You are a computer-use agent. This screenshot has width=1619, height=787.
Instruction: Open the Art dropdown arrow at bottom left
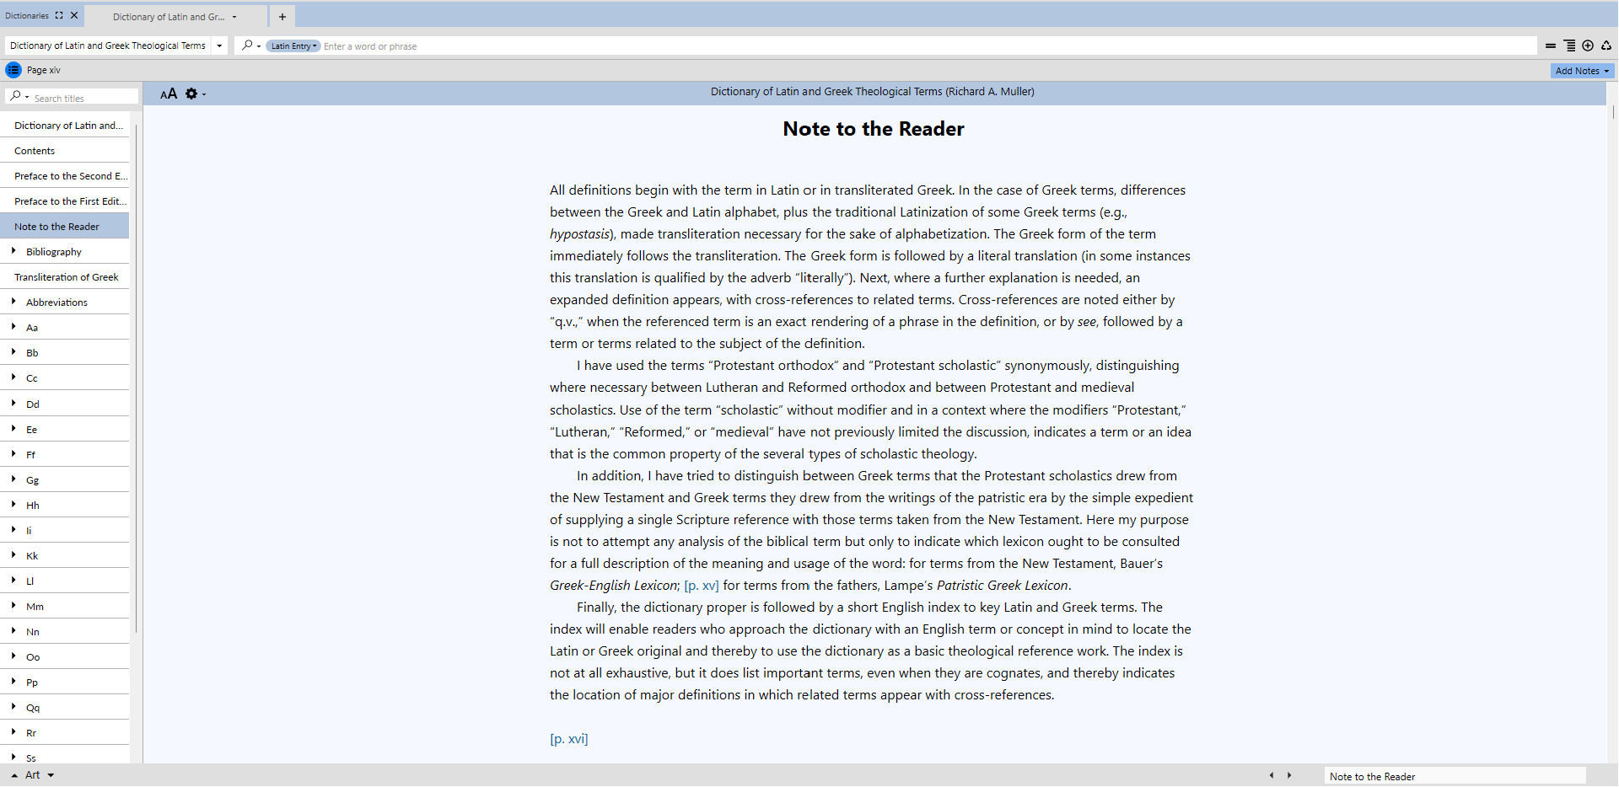51,775
